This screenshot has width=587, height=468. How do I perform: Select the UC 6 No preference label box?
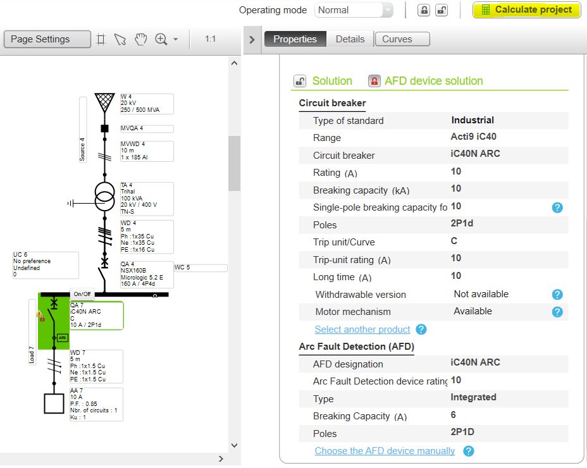pos(46,265)
